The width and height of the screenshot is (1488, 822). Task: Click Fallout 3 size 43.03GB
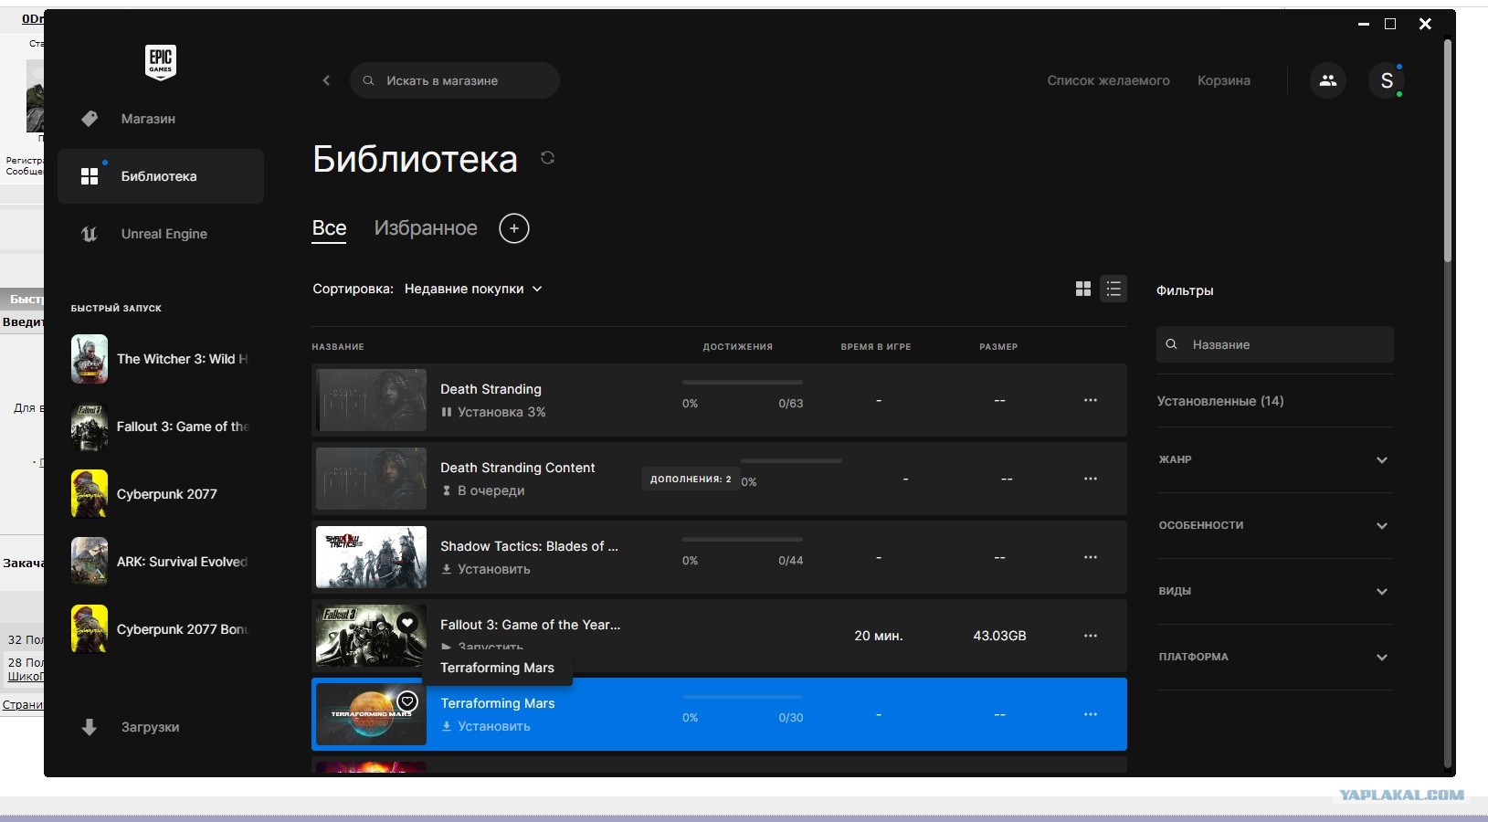tap(999, 636)
